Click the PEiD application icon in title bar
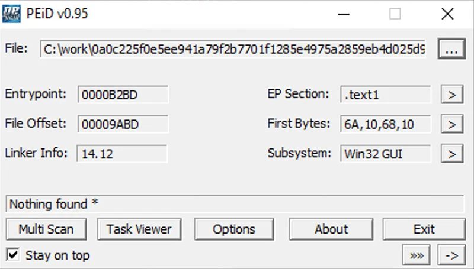 [x=11, y=14]
